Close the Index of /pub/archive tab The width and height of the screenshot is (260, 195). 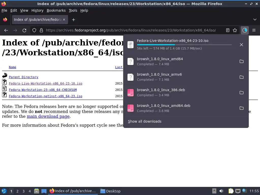pyautogui.click(x=64, y=20)
